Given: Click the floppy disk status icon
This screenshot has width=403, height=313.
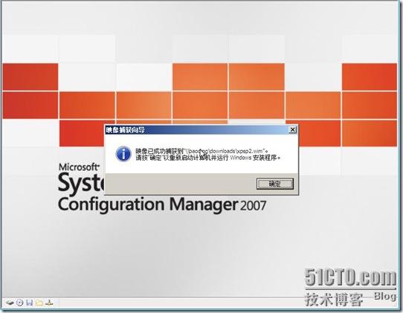Looking at the screenshot, I should tap(30, 303).
